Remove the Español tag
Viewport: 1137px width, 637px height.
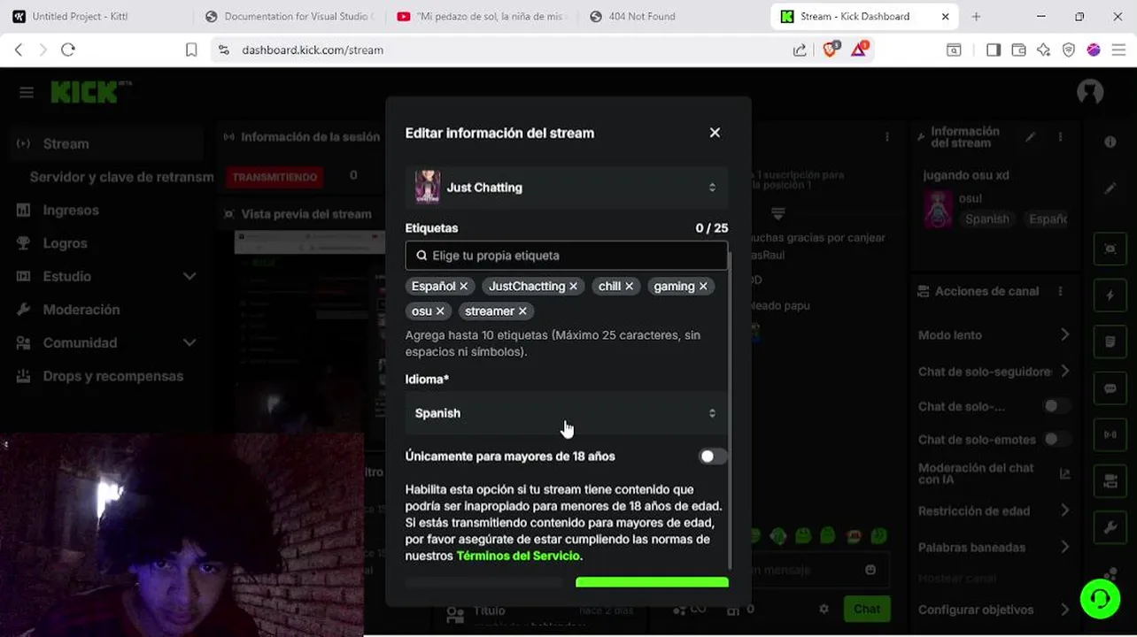coord(463,287)
